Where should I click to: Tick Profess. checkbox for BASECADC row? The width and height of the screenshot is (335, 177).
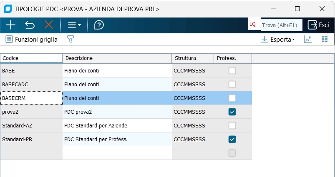[232, 85]
